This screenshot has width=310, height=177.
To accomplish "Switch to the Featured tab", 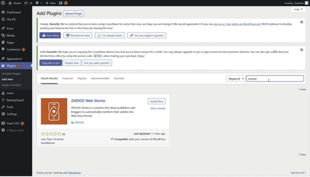I will (x=68, y=78).
